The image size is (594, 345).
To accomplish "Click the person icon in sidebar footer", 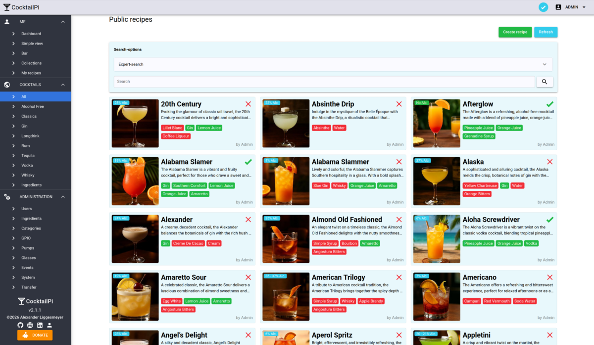I will 49,325.
